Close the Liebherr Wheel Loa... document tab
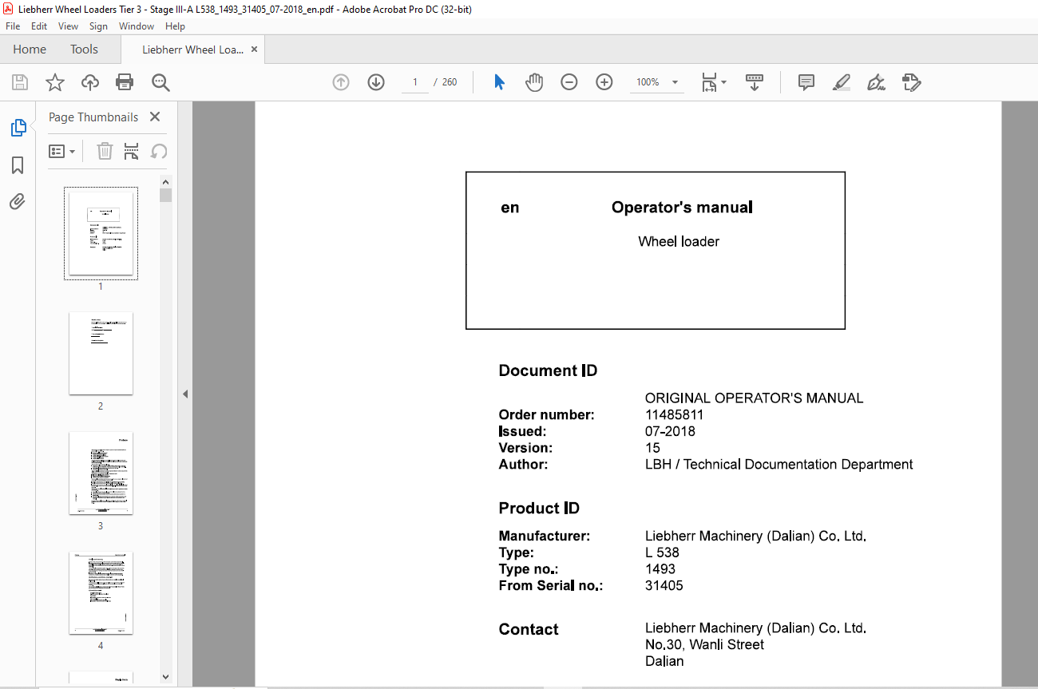 point(254,49)
